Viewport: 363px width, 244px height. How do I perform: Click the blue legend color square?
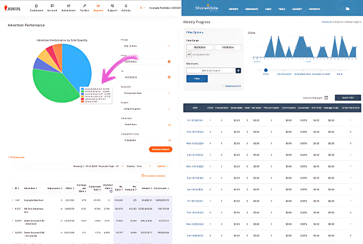point(82,89)
